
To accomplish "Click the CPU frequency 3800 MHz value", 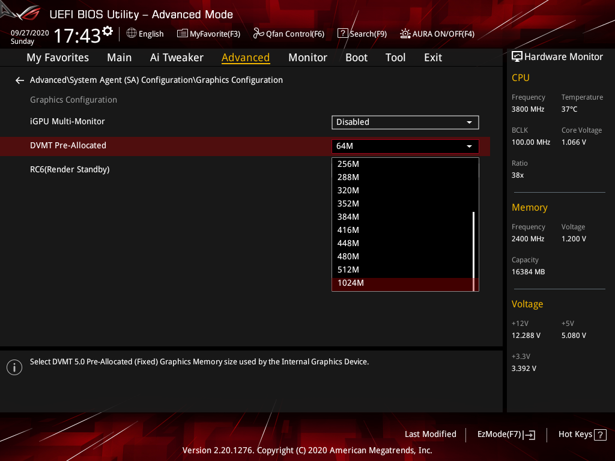I will click(527, 109).
